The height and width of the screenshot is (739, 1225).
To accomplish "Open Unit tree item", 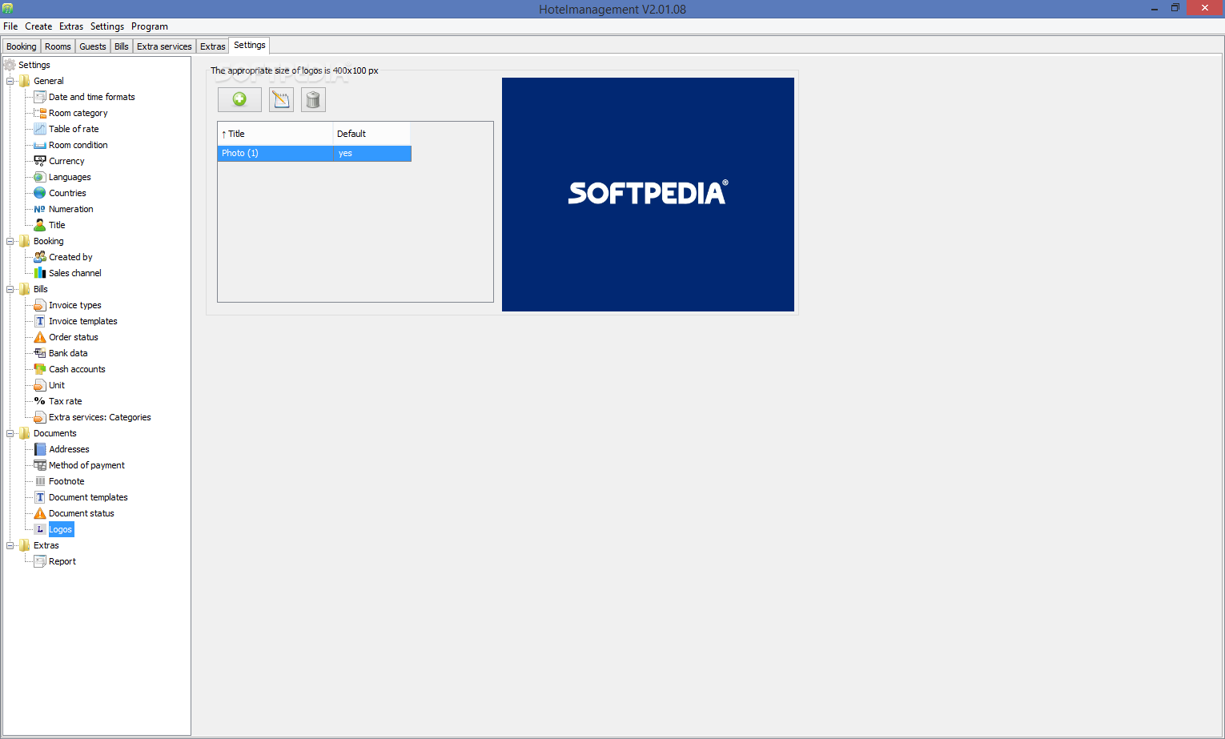I will click(x=57, y=385).
